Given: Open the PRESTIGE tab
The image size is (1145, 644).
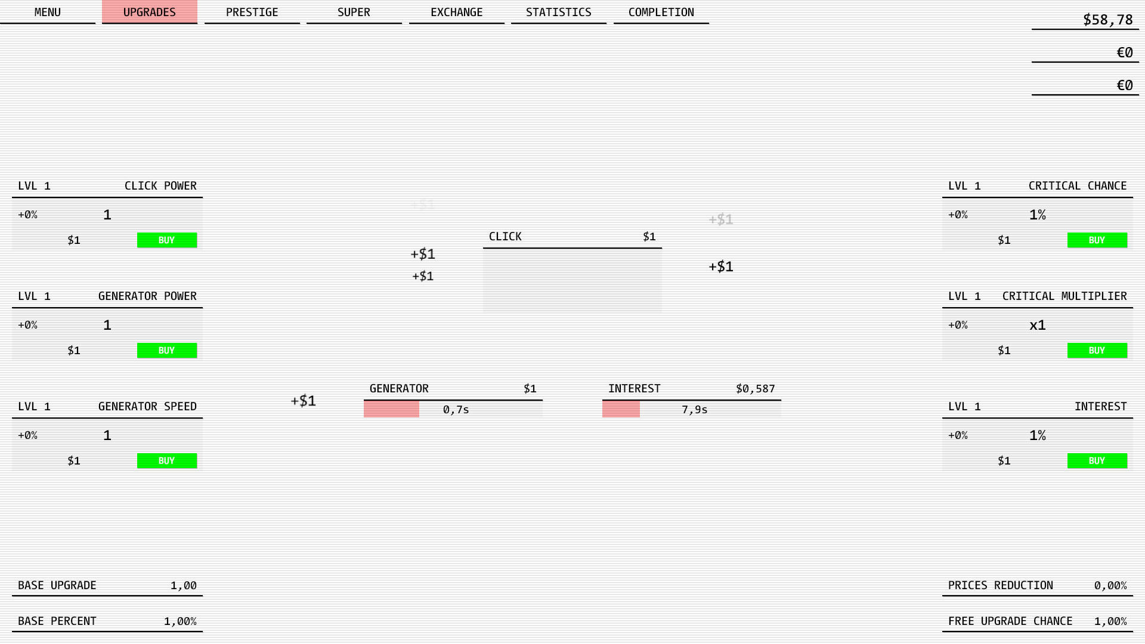Looking at the screenshot, I should [251, 12].
